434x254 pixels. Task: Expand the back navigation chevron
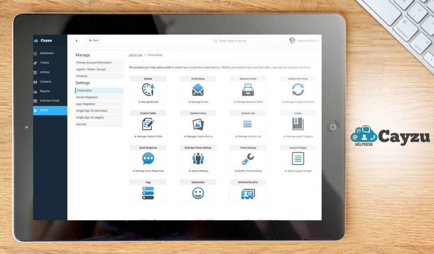point(76,40)
